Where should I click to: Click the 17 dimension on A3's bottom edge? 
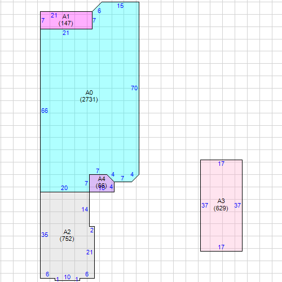221,247
